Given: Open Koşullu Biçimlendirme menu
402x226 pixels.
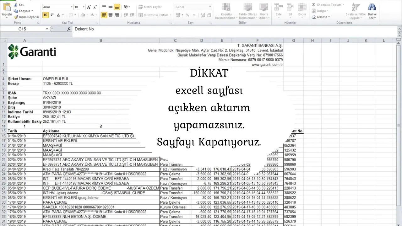Looking at the screenshot, I should pos(226,11).
